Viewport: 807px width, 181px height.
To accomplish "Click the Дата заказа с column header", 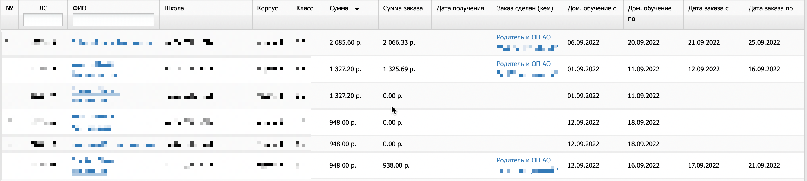I will (708, 8).
